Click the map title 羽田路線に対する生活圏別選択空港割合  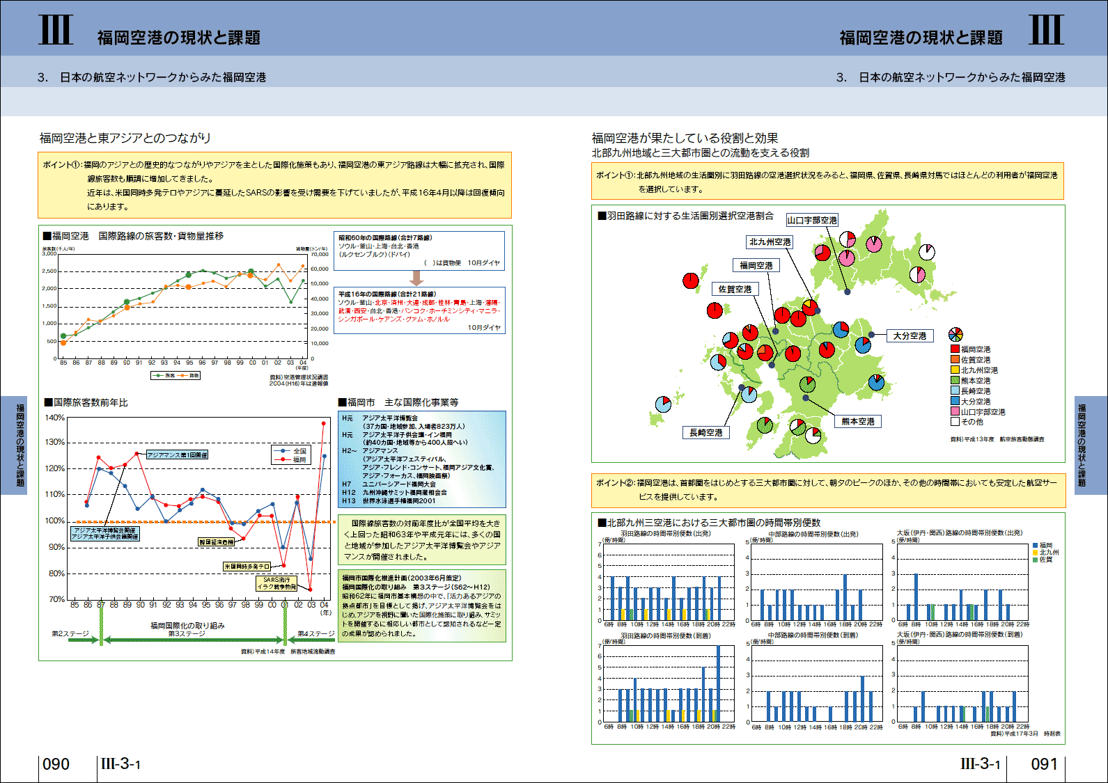tap(689, 216)
